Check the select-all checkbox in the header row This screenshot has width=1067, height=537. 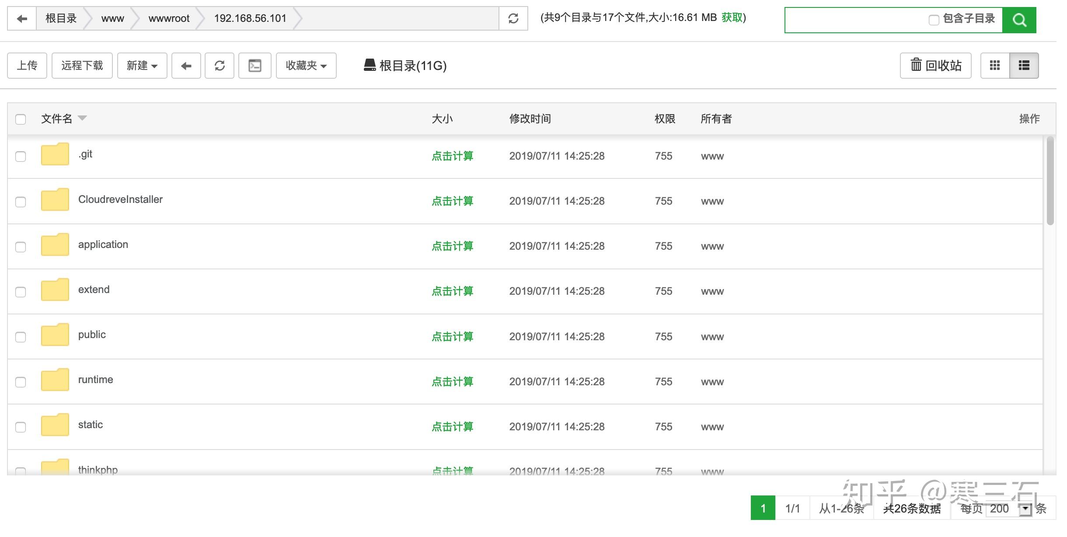tap(21, 119)
